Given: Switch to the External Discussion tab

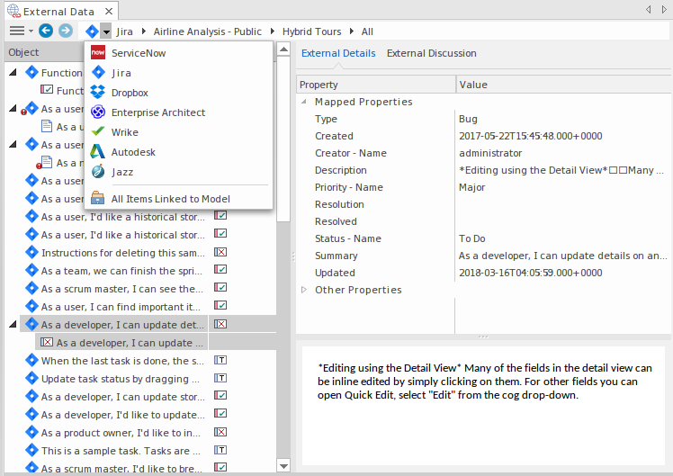Looking at the screenshot, I should [x=431, y=53].
